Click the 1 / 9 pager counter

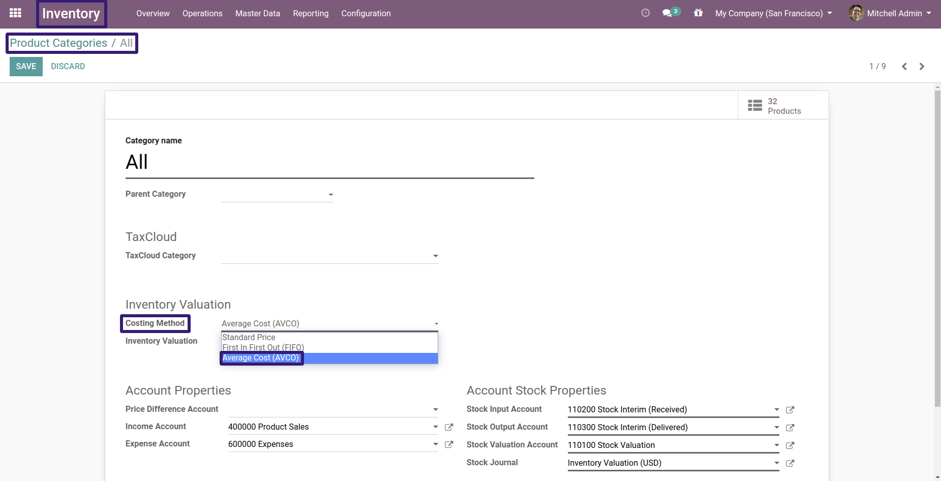(x=877, y=67)
